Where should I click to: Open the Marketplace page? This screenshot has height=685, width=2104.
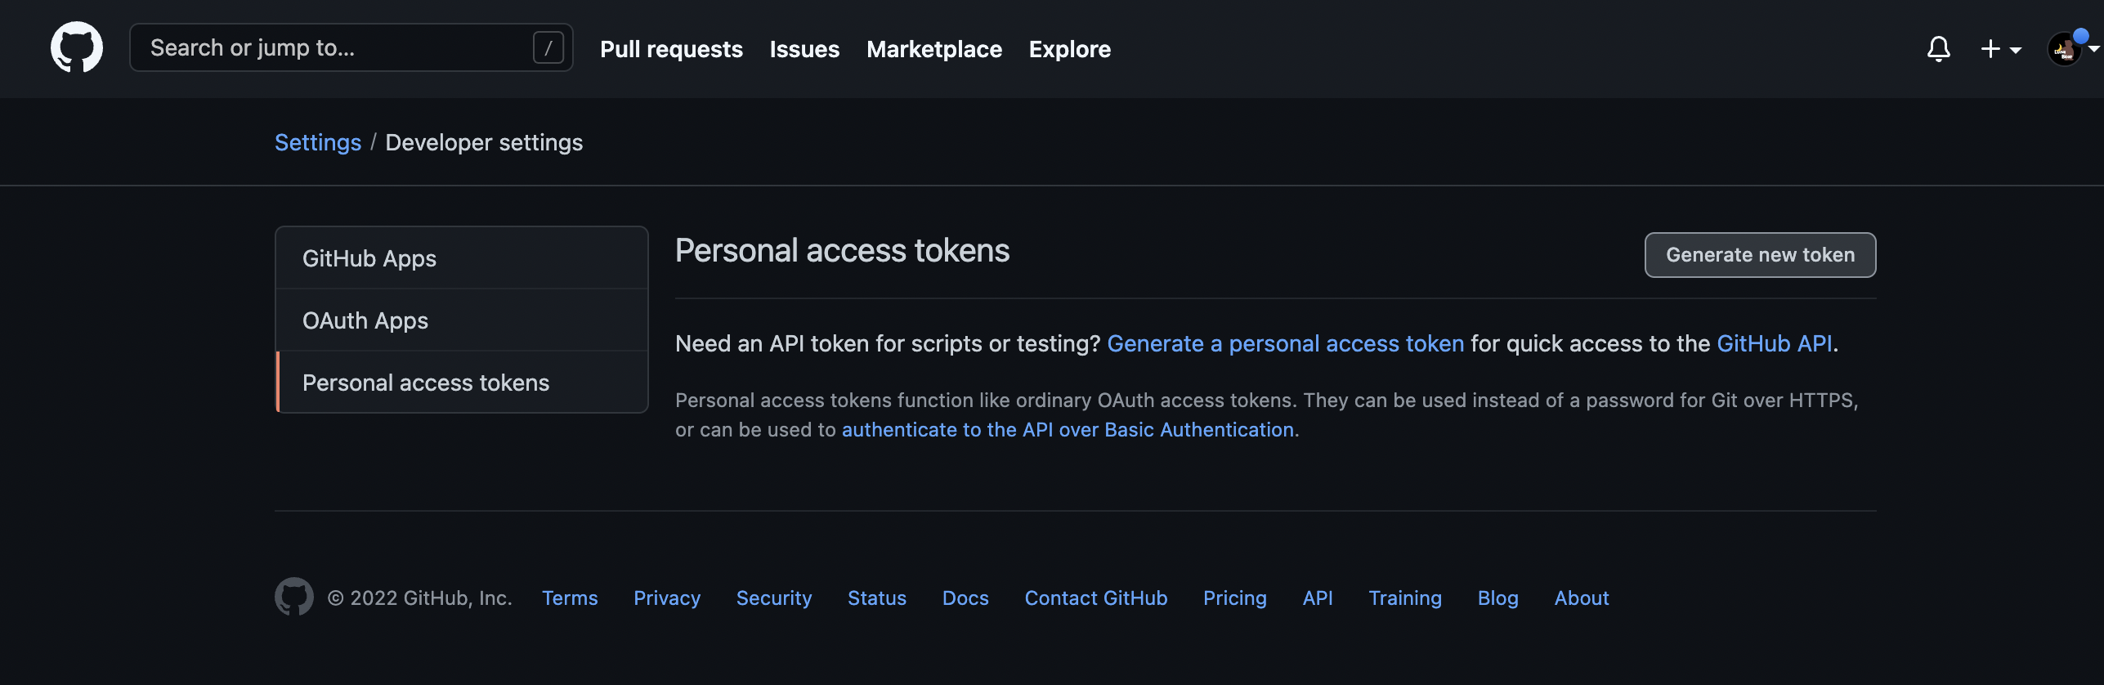coord(933,49)
